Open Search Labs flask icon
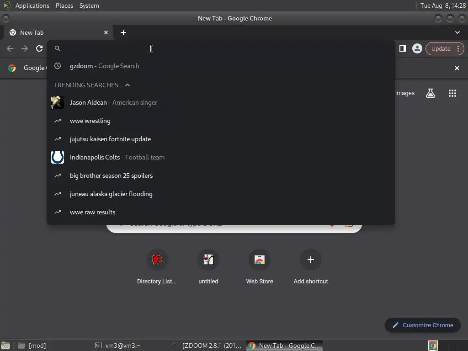The width and height of the screenshot is (468, 351). point(431,93)
